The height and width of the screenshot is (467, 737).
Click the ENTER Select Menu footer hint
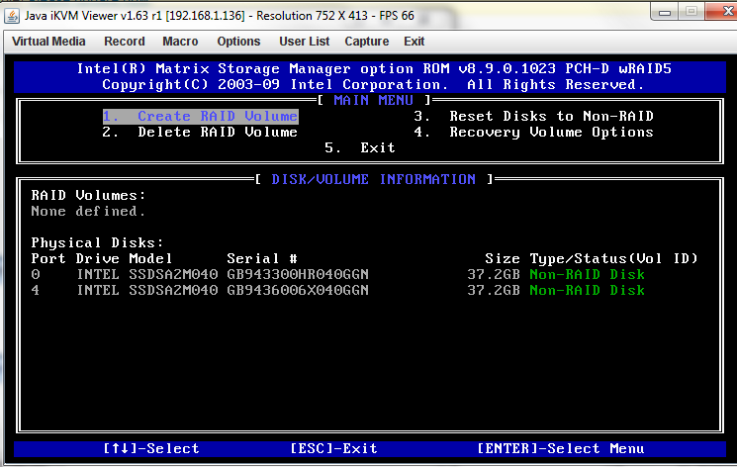[x=560, y=449]
